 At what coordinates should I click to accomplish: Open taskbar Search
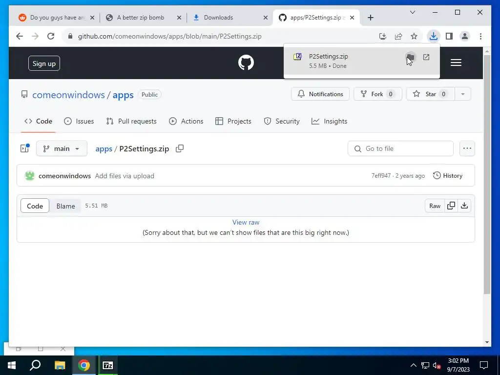tap(35, 365)
